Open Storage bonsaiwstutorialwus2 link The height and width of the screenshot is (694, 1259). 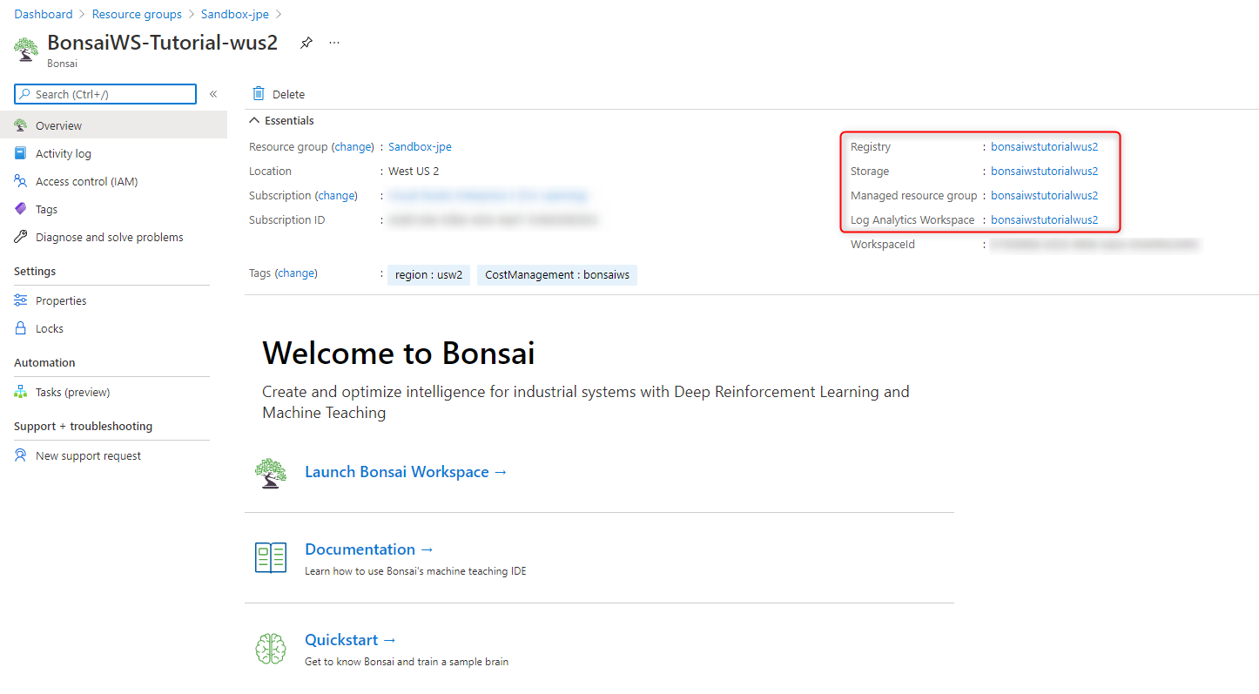point(1045,172)
